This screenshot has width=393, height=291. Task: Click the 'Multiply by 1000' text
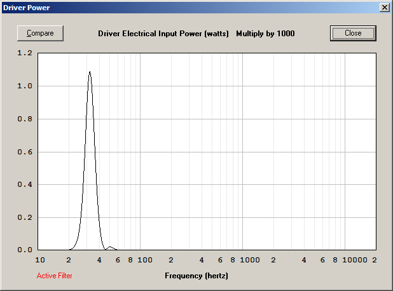[265, 34]
